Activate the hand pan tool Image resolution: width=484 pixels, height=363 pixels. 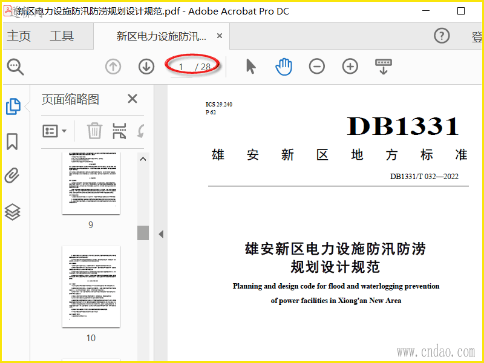point(284,67)
